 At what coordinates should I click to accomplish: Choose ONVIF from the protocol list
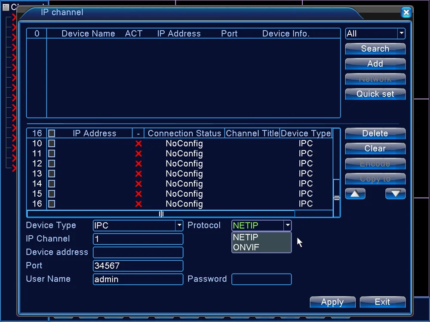(x=261, y=247)
